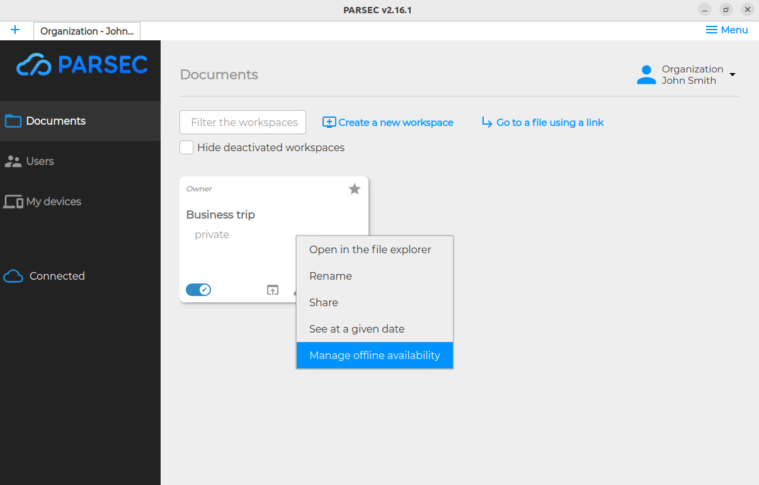Select the Organization - John... tab
Viewport: 759px width, 485px height.
87,31
